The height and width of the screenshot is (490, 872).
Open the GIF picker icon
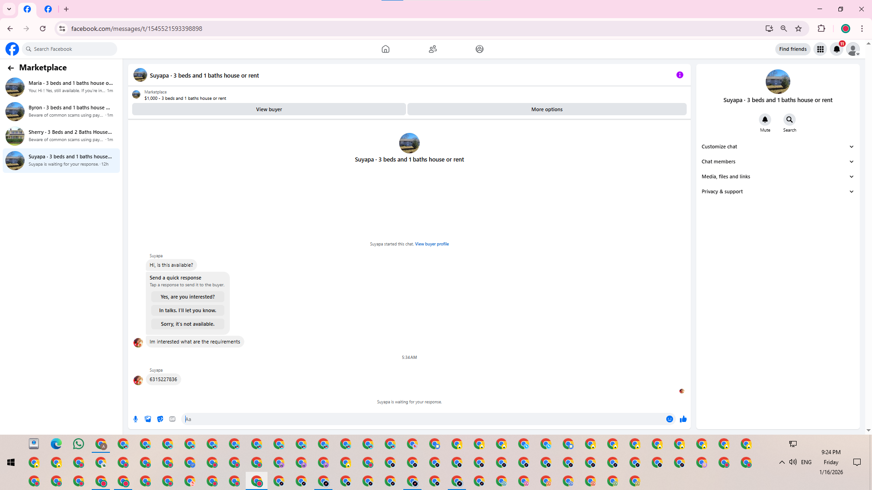pyautogui.click(x=172, y=419)
